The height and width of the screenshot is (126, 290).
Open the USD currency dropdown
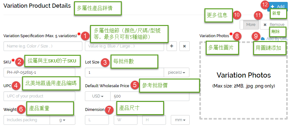pos(98,96)
